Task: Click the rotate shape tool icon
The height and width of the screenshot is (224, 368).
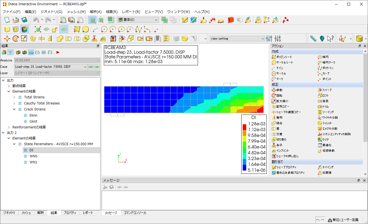Action: (x=15, y=39)
